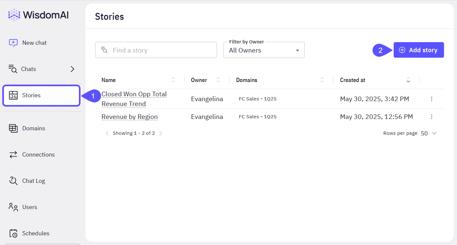The height and width of the screenshot is (245, 457).
Task: Open the Domains sidebar icon
Action: click(13, 128)
